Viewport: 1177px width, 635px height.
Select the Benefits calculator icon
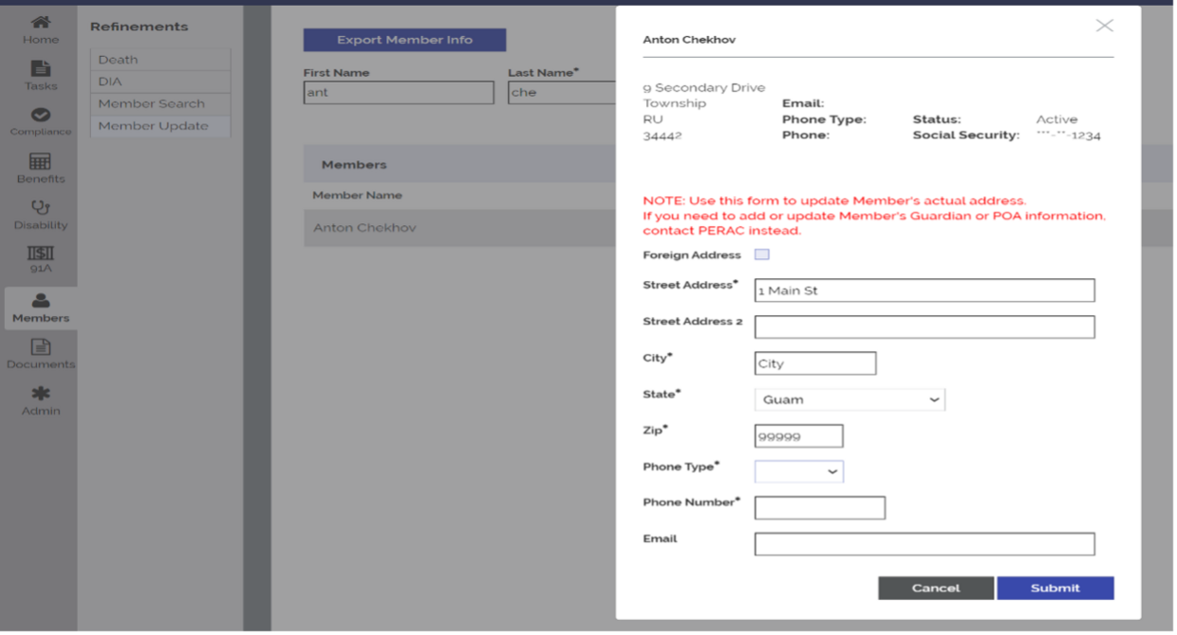pos(41,161)
